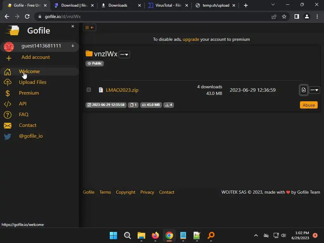The image size is (324, 243).
Task: Click the vnzlWx folder icon
Action: (89, 53)
